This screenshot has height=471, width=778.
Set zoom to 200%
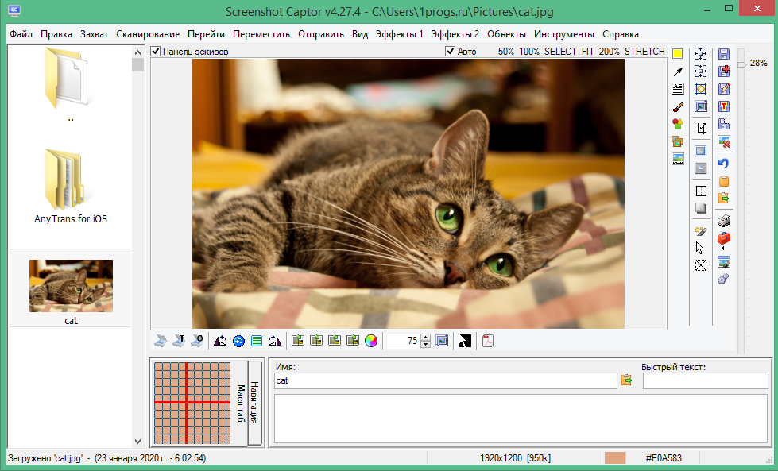click(610, 52)
